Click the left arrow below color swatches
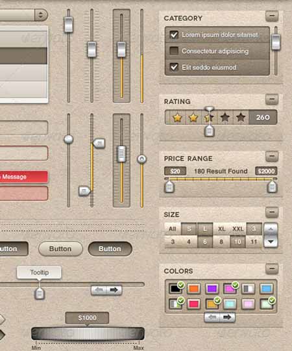 [212, 317]
